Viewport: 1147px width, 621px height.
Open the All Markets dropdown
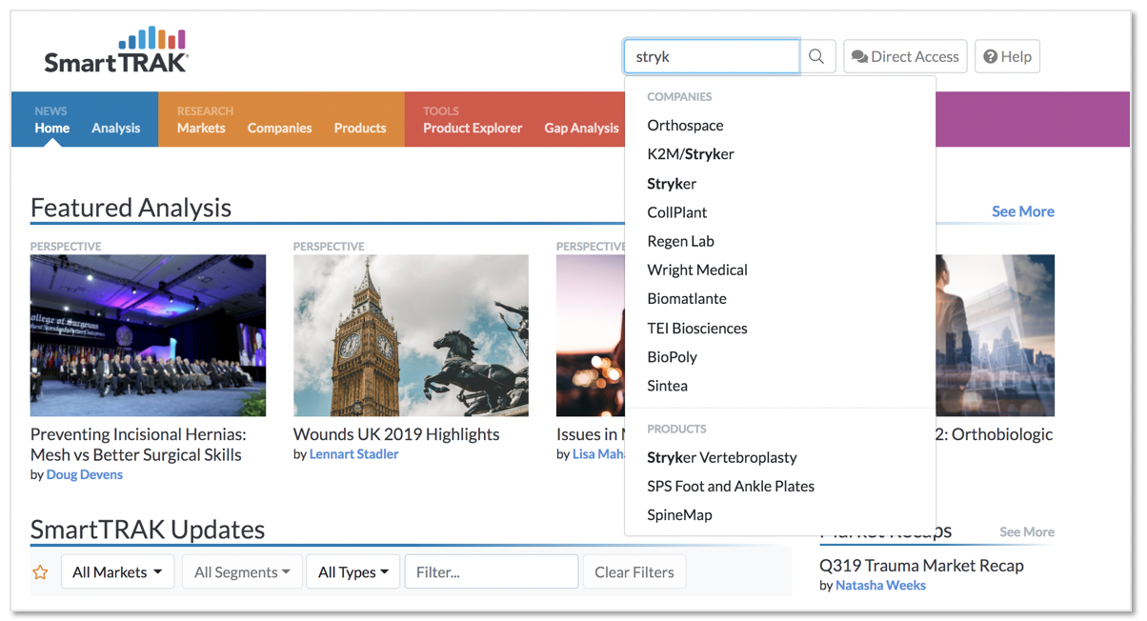pyautogui.click(x=117, y=571)
